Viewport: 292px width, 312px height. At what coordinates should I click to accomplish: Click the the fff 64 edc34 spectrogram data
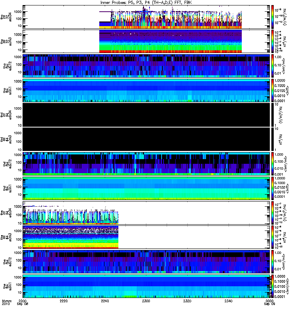coord(71,213)
